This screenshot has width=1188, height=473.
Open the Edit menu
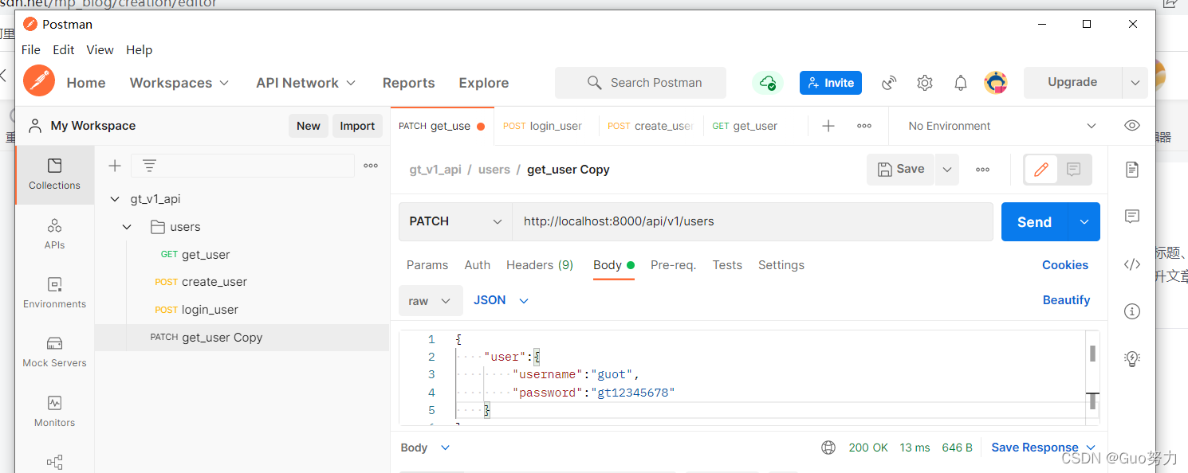(x=64, y=49)
